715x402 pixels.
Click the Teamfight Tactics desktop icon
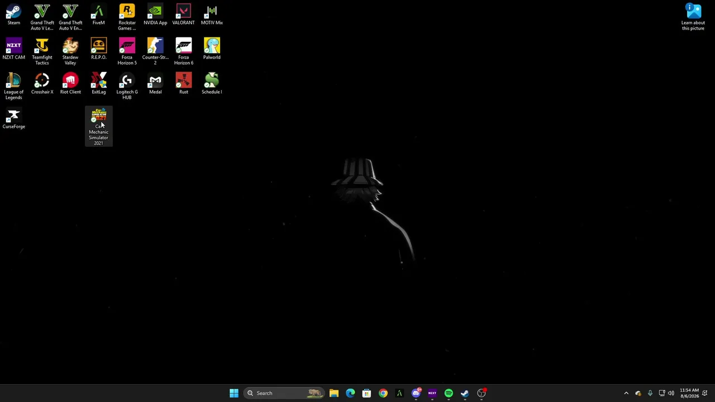coord(42,52)
